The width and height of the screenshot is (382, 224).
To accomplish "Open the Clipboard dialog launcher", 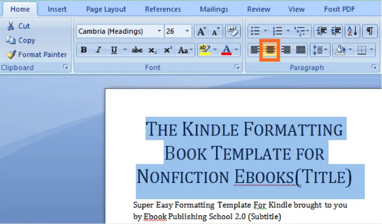I will coord(66,67).
